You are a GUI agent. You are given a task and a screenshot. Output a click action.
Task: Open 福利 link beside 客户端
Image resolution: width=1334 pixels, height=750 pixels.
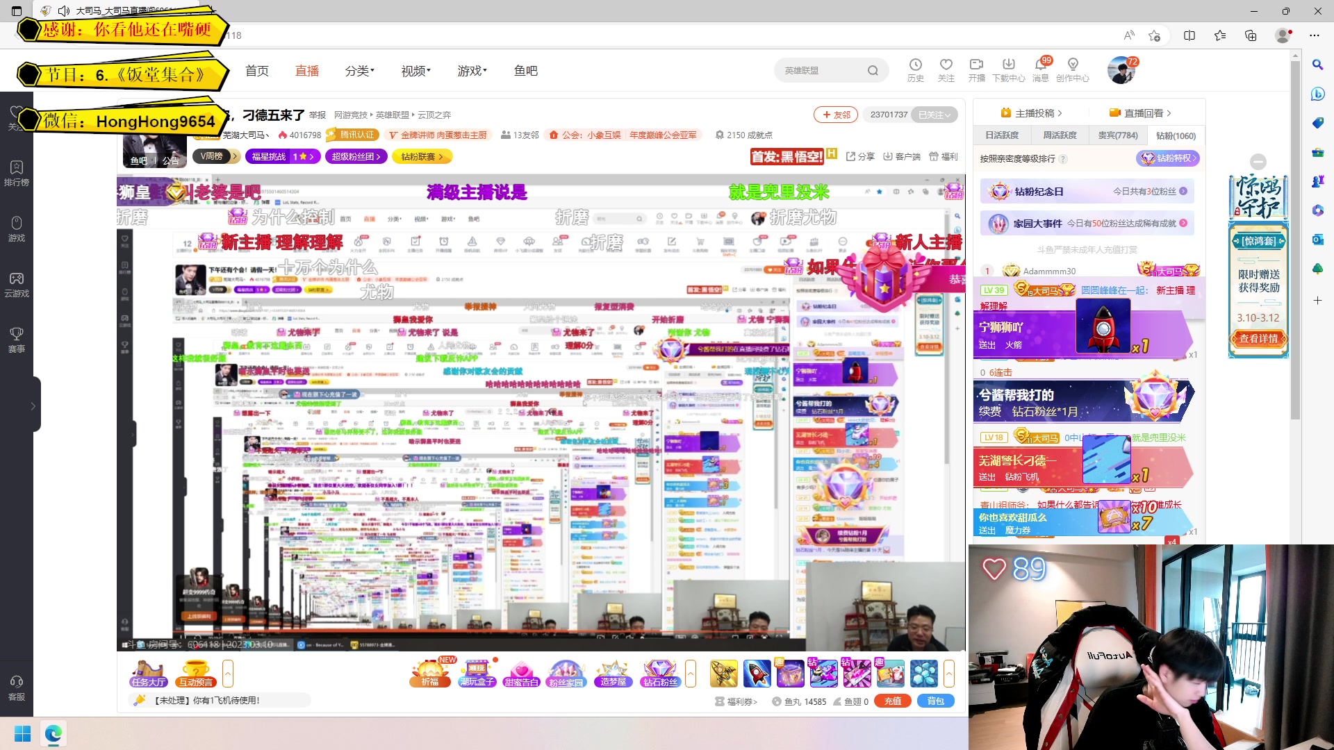pyautogui.click(x=944, y=157)
